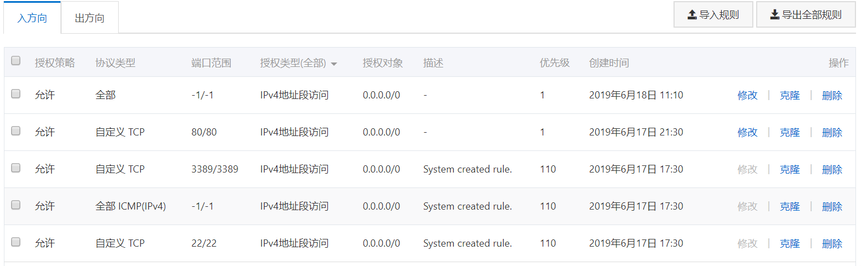Select the checkbox for the 3389/3389 rule
The width and height of the screenshot is (861, 266).
(16, 168)
